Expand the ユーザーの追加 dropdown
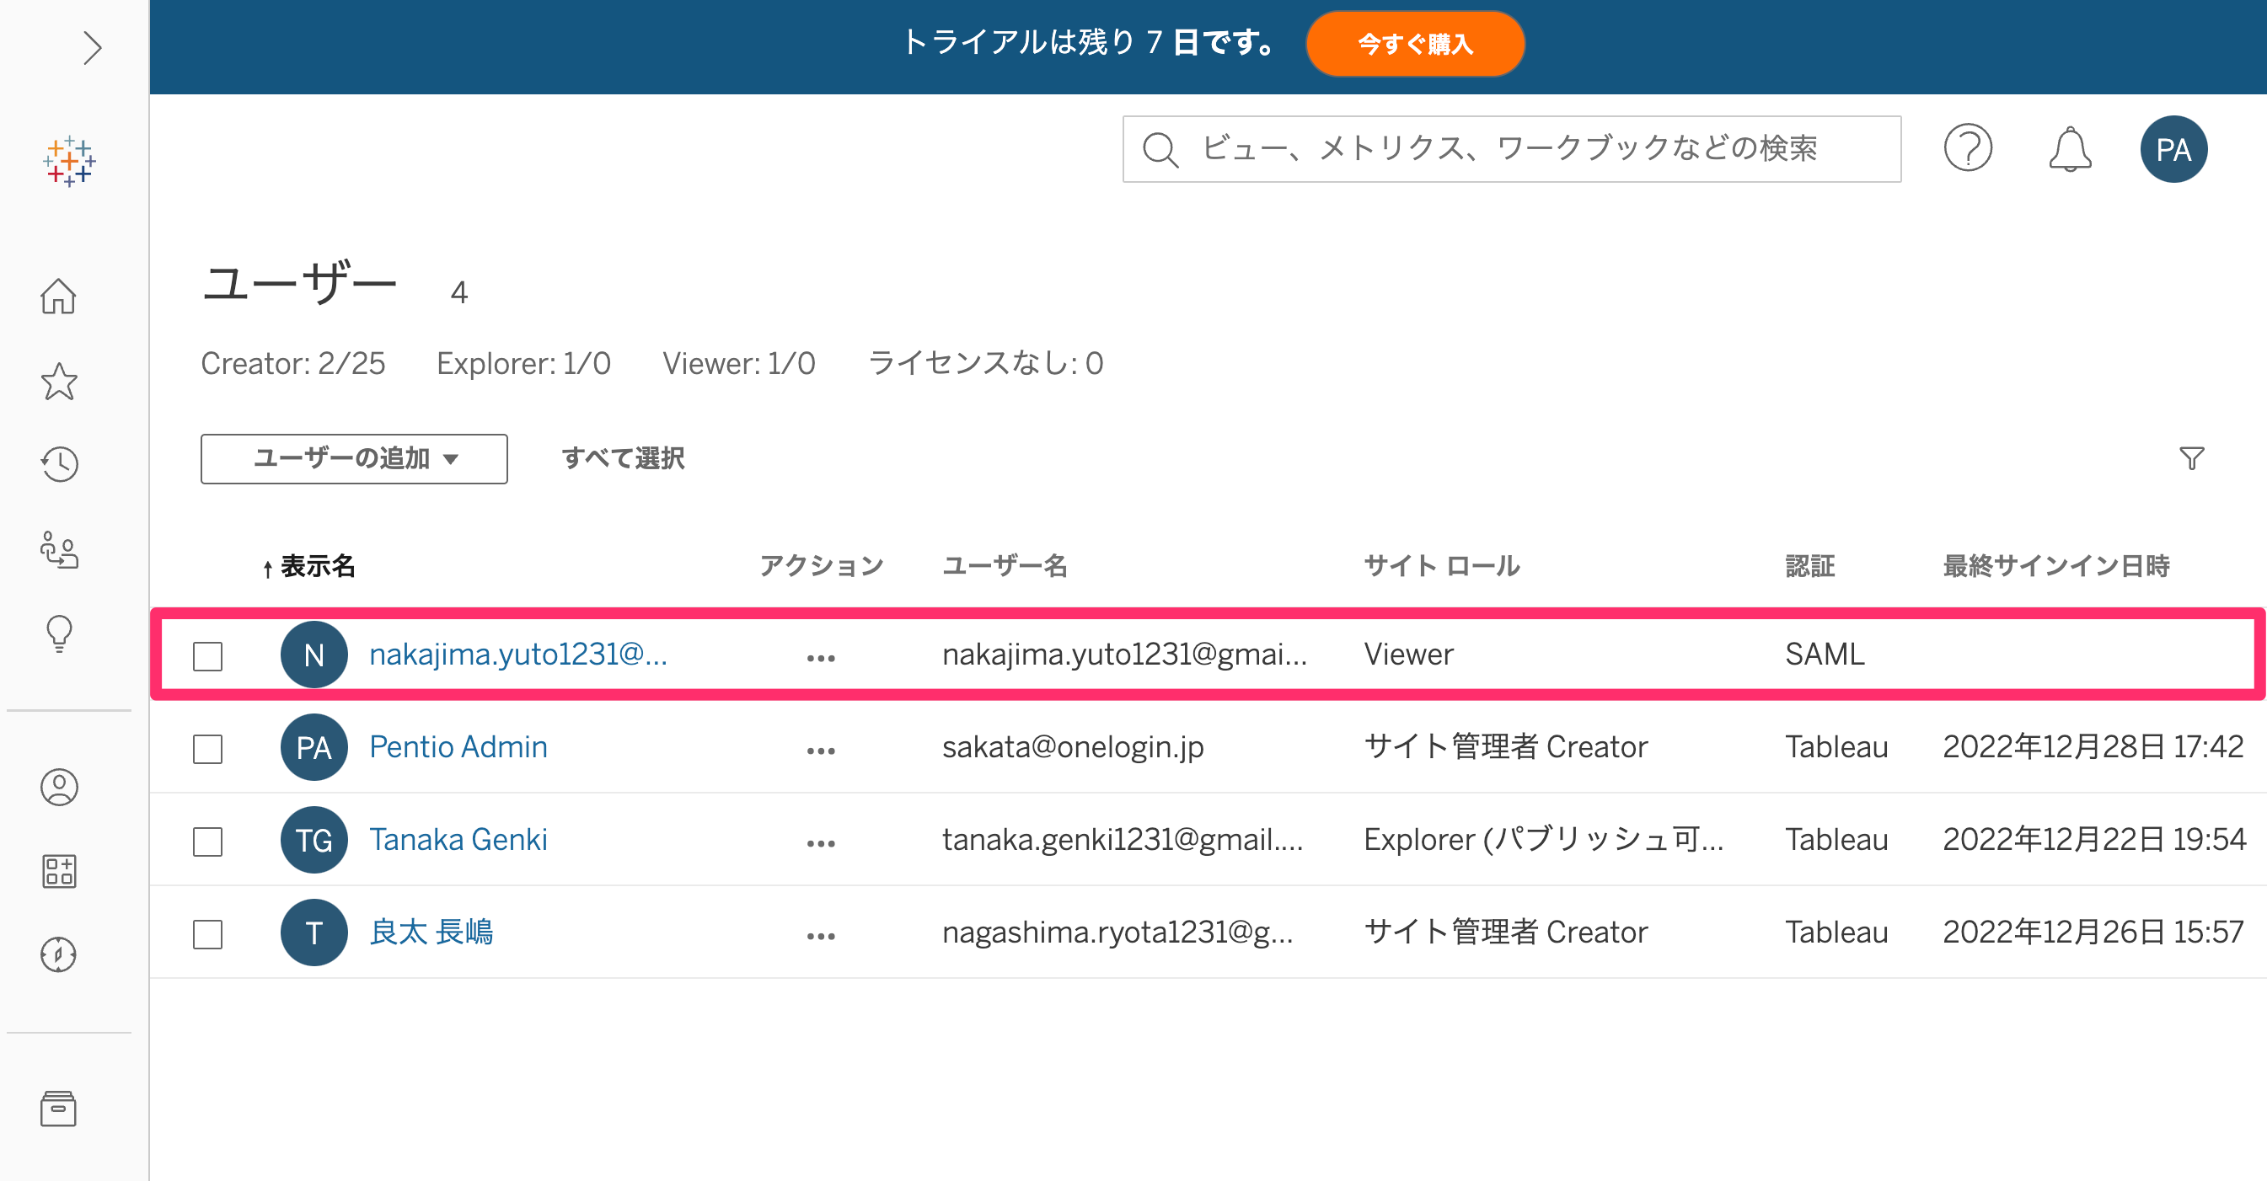 click(x=354, y=458)
